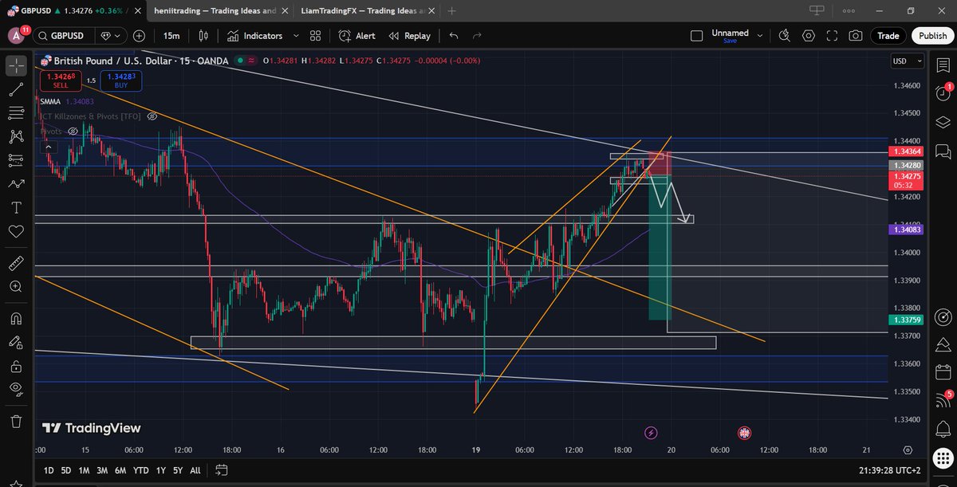Open the chats panel icon
The width and height of the screenshot is (957, 487).
[943, 151]
